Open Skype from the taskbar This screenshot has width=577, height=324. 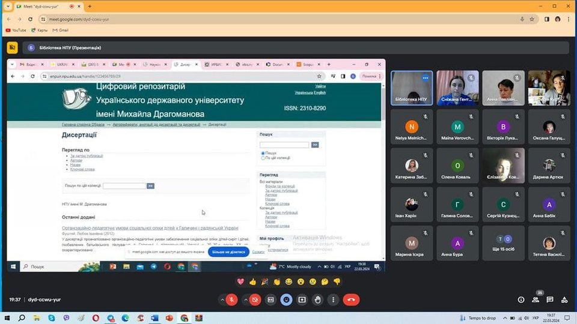coord(52,318)
